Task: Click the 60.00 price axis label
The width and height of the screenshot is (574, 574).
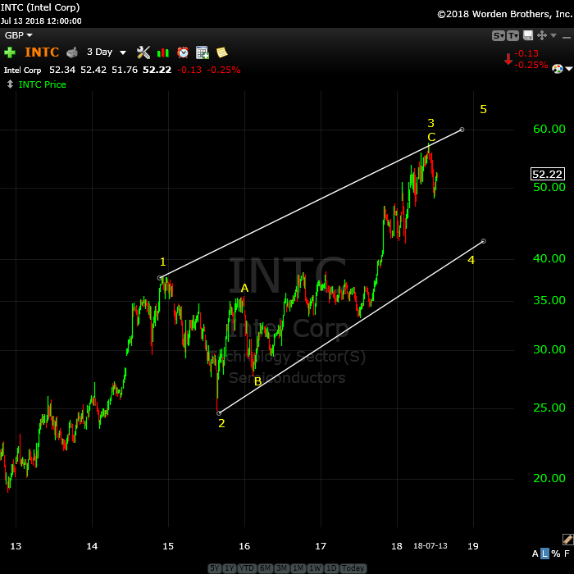Action: pyautogui.click(x=549, y=129)
